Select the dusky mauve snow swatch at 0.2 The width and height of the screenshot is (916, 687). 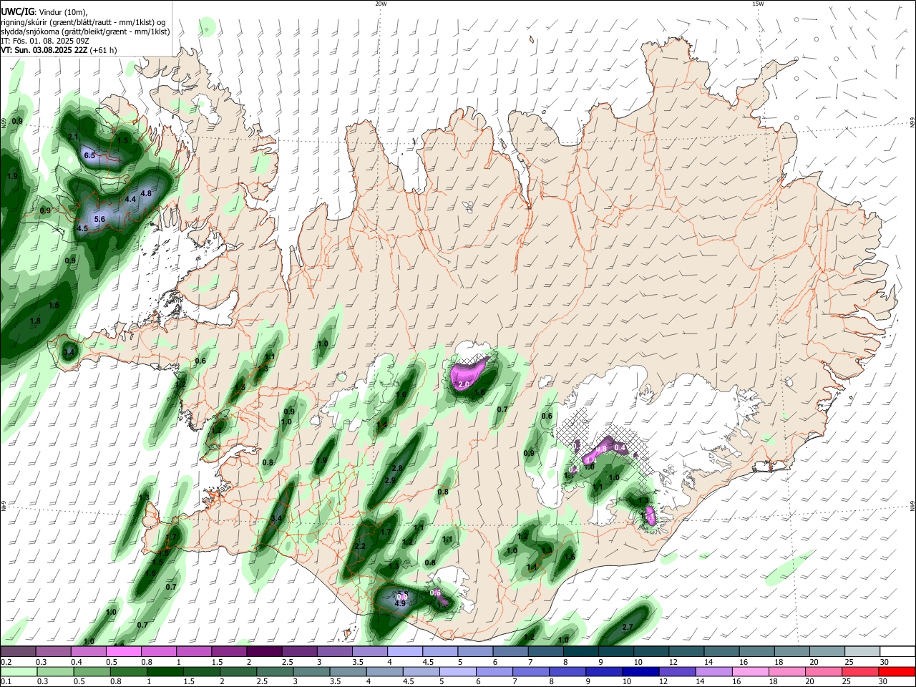18,652
